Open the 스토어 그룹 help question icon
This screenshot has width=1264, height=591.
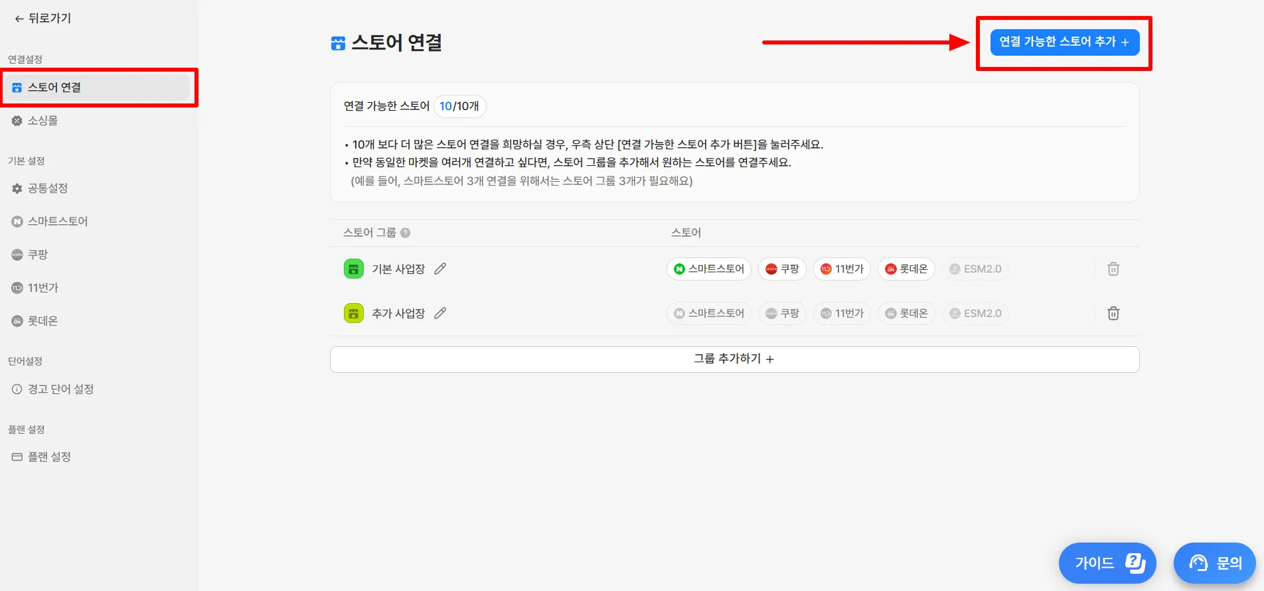406,233
